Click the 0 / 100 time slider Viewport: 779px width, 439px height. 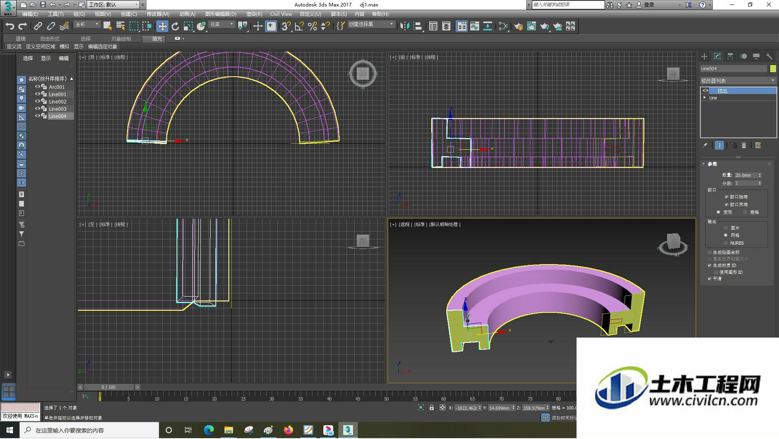pos(108,387)
